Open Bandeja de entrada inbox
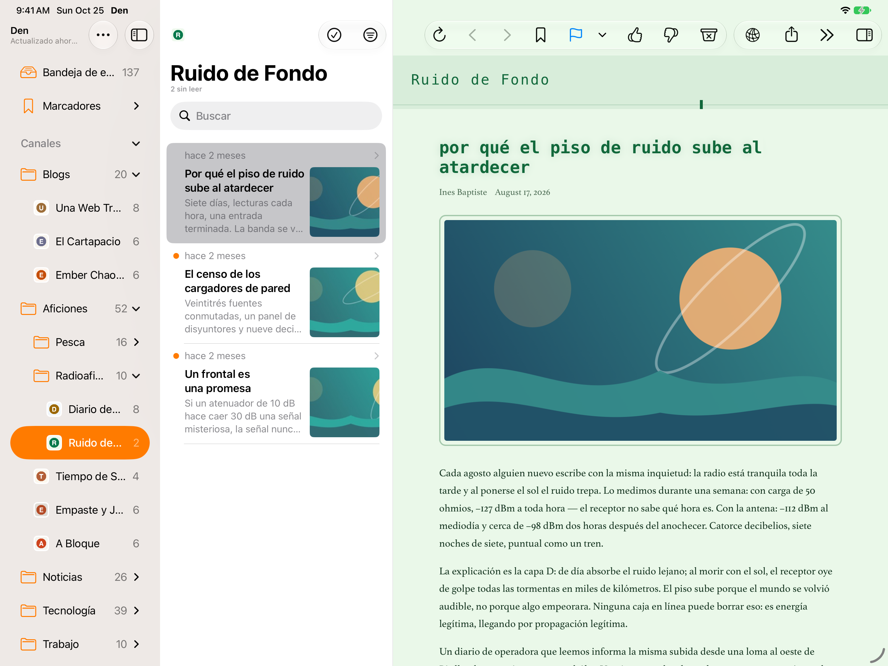The height and width of the screenshot is (666, 888). (x=80, y=72)
